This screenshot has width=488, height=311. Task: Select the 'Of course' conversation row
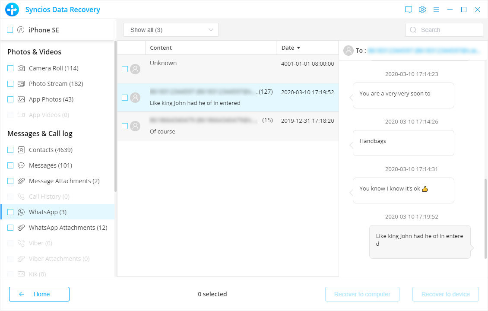pos(228,126)
